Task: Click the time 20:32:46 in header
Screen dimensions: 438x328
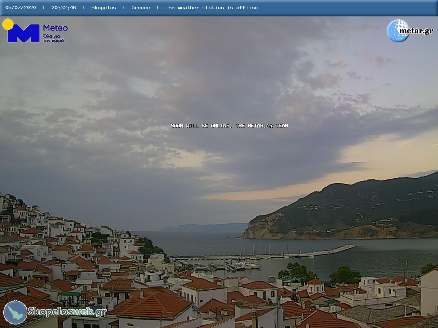Action: (64, 8)
